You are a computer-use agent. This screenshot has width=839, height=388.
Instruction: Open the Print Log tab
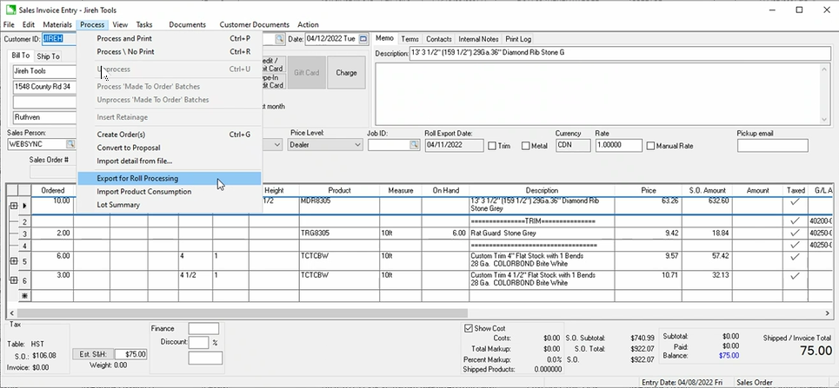(x=518, y=39)
